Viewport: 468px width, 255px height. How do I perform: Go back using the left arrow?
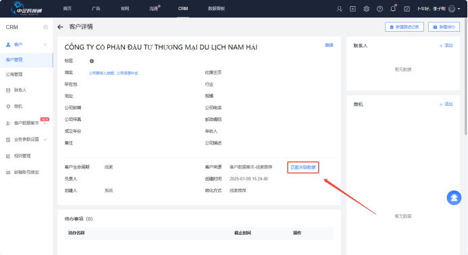60,27
